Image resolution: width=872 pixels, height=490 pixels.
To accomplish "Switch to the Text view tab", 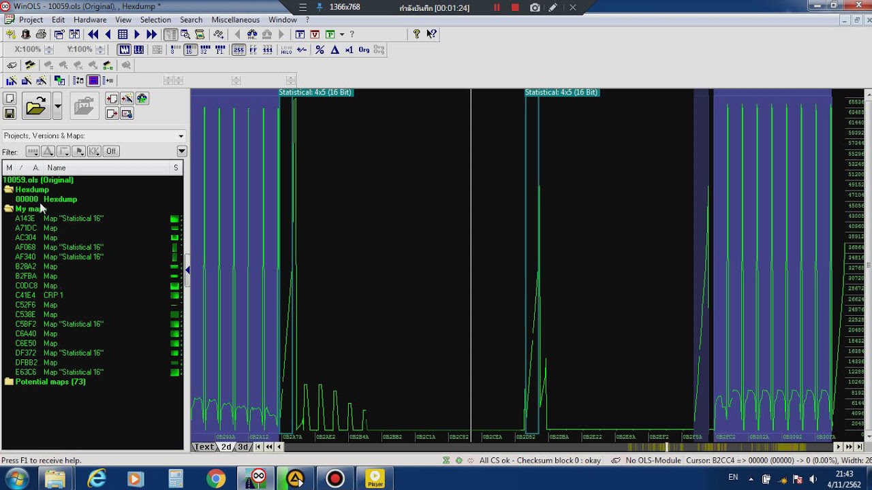I will pyautogui.click(x=205, y=447).
